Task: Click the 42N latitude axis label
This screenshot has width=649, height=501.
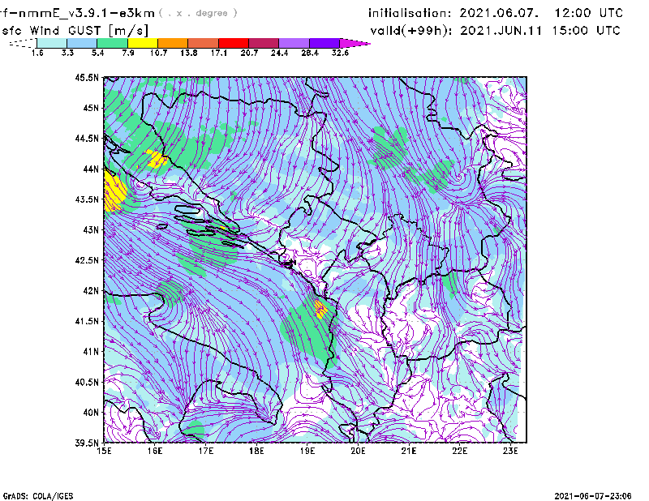Action: pos(89,291)
